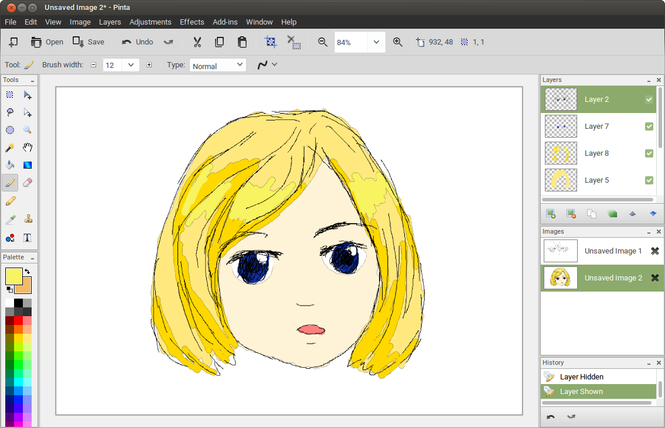The width and height of the screenshot is (665, 428).
Task: Open the Brush width dropdown
Action: tap(131, 65)
